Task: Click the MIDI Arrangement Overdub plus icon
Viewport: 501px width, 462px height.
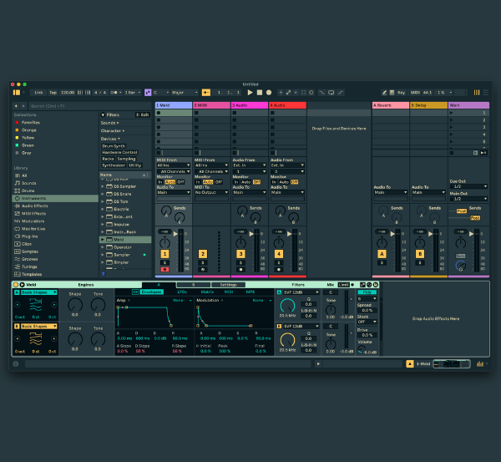Action: pos(281,93)
